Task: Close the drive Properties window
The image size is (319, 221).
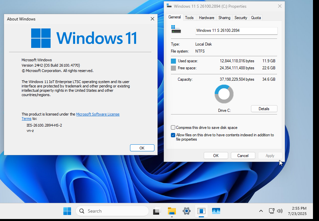Action: (x=280, y=6)
